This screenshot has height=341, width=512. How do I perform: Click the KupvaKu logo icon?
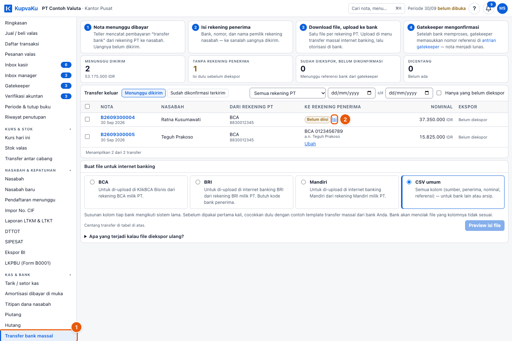pos(8,8)
